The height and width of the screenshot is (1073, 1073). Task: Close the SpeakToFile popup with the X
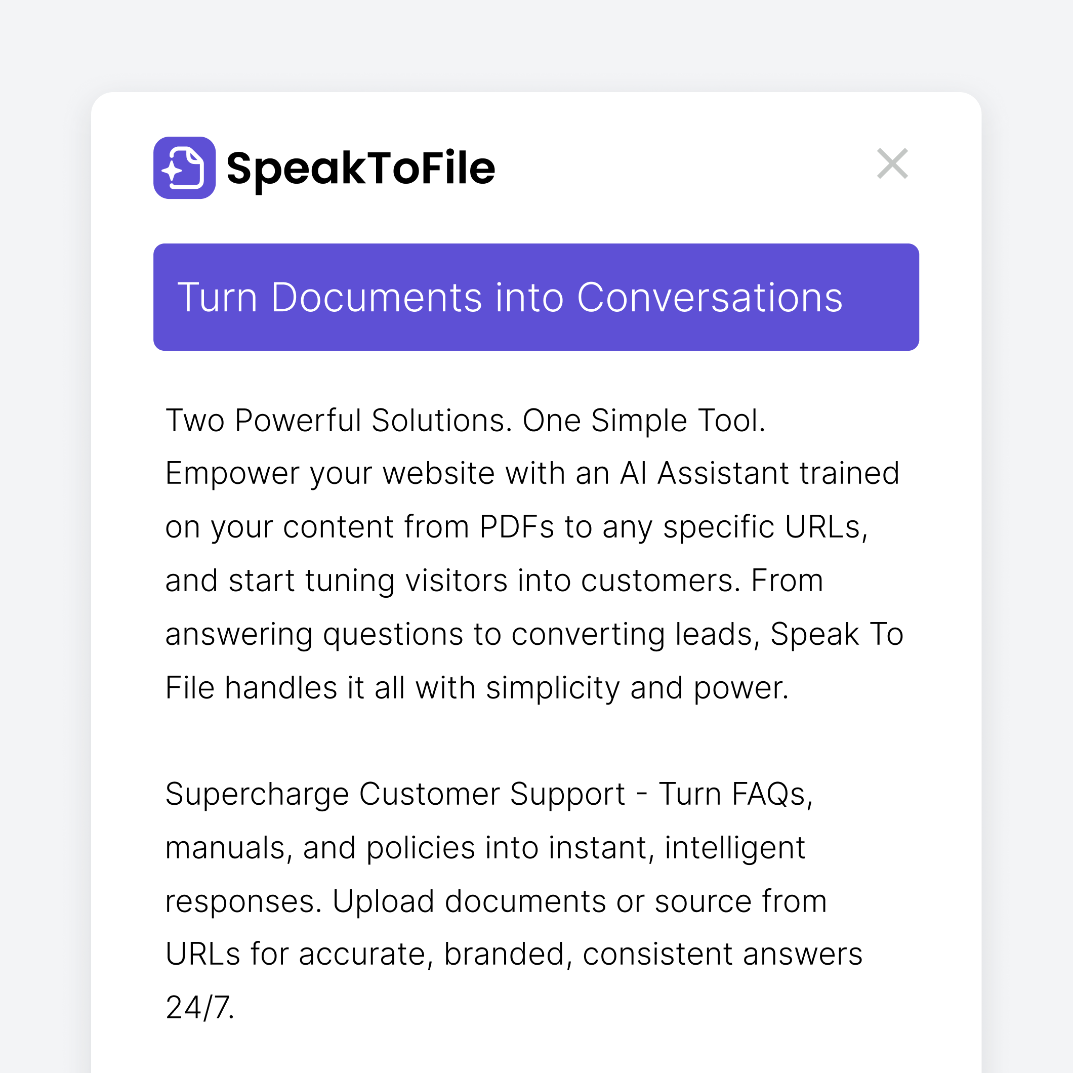click(x=892, y=164)
